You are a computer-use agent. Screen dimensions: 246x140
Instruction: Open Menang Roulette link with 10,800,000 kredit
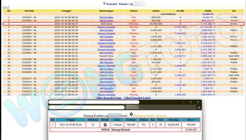(106, 27)
